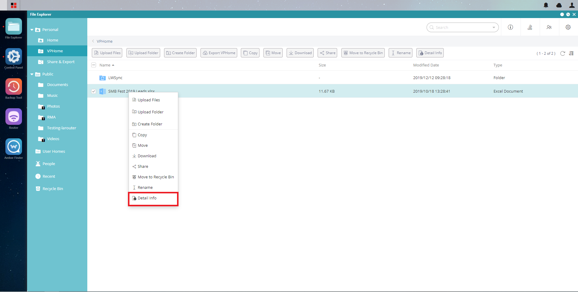Uncheck the SMB Fest 2019 Leads file checkbox

point(94,91)
